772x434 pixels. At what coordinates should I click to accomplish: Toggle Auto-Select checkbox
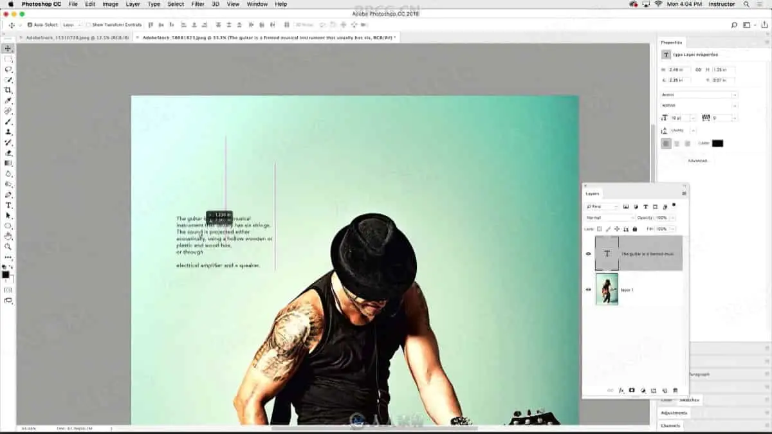[30, 25]
